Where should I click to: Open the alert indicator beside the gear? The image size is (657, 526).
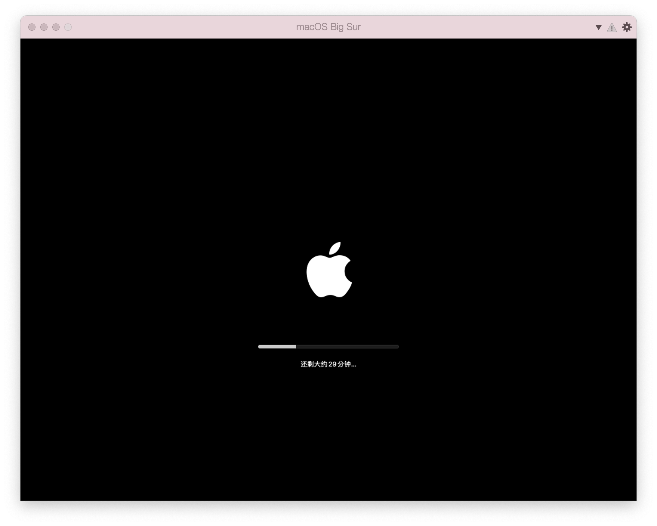tap(612, 27)
